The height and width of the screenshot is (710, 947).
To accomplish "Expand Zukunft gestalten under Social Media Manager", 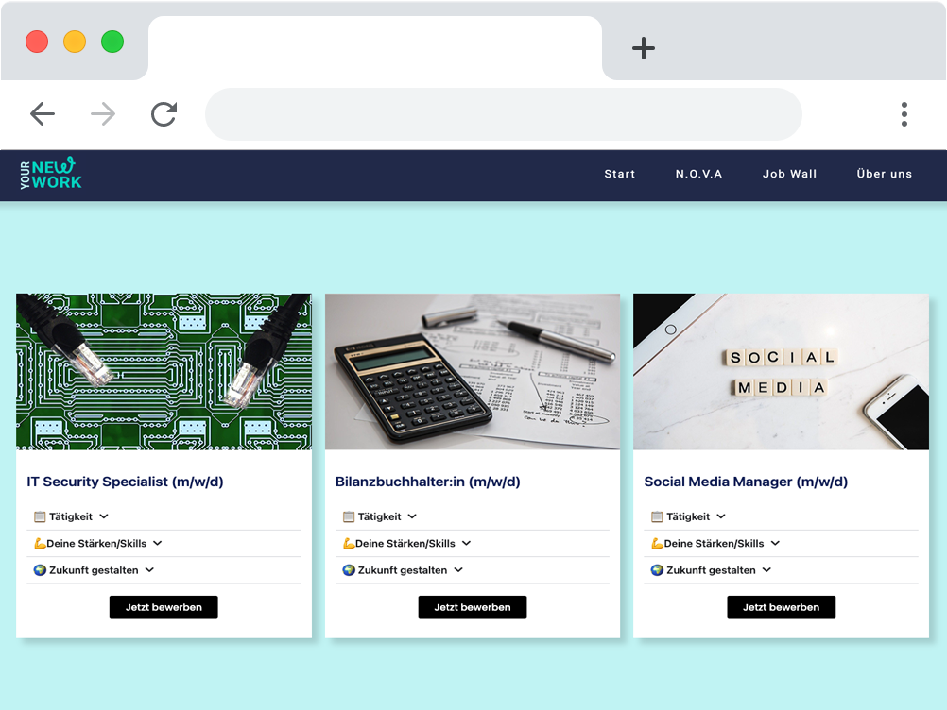I will [711, 570].
